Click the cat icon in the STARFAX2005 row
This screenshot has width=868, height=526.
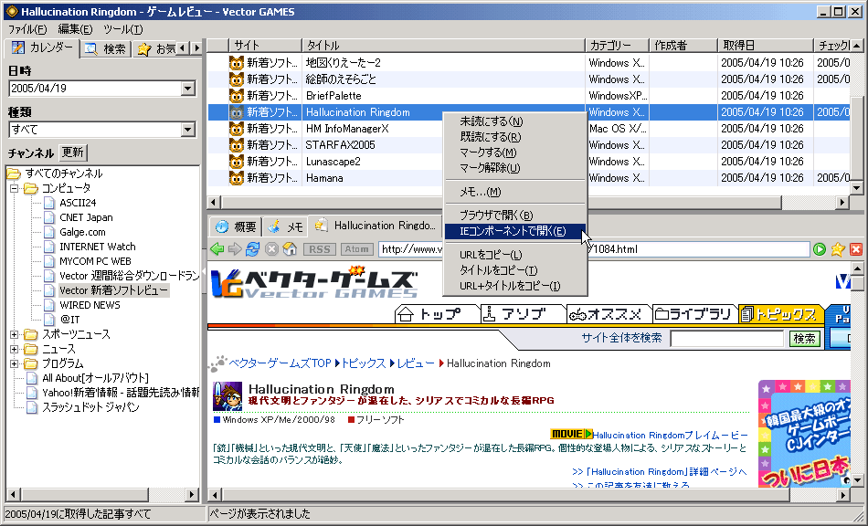click(x=237, y=145)
